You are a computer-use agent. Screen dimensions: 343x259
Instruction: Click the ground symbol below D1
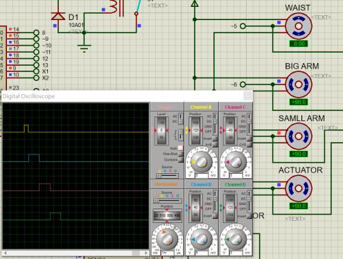84,48
